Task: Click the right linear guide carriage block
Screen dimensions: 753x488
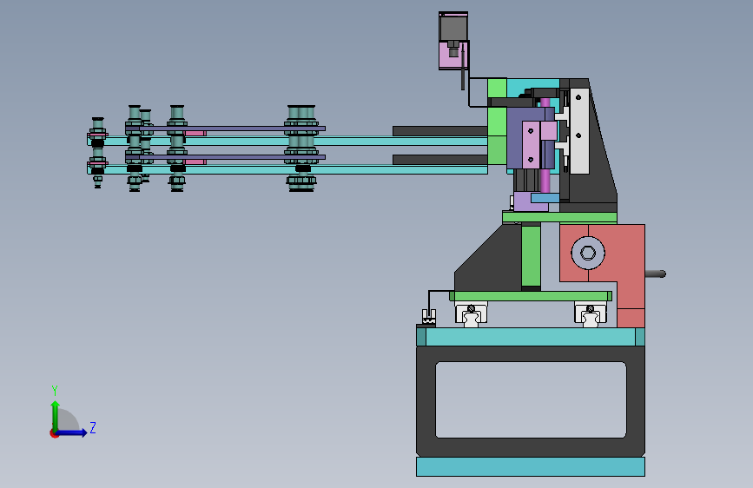Action: click(591, 313)
